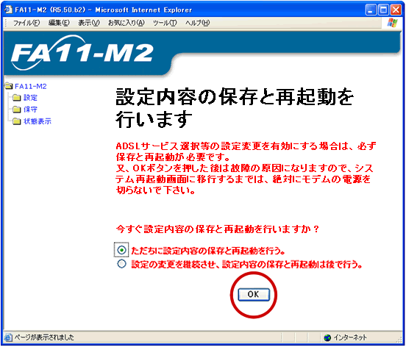Open the ヘルプ(H) menu
The height and width of the screenshot is (347, 406).
[197, 23]
